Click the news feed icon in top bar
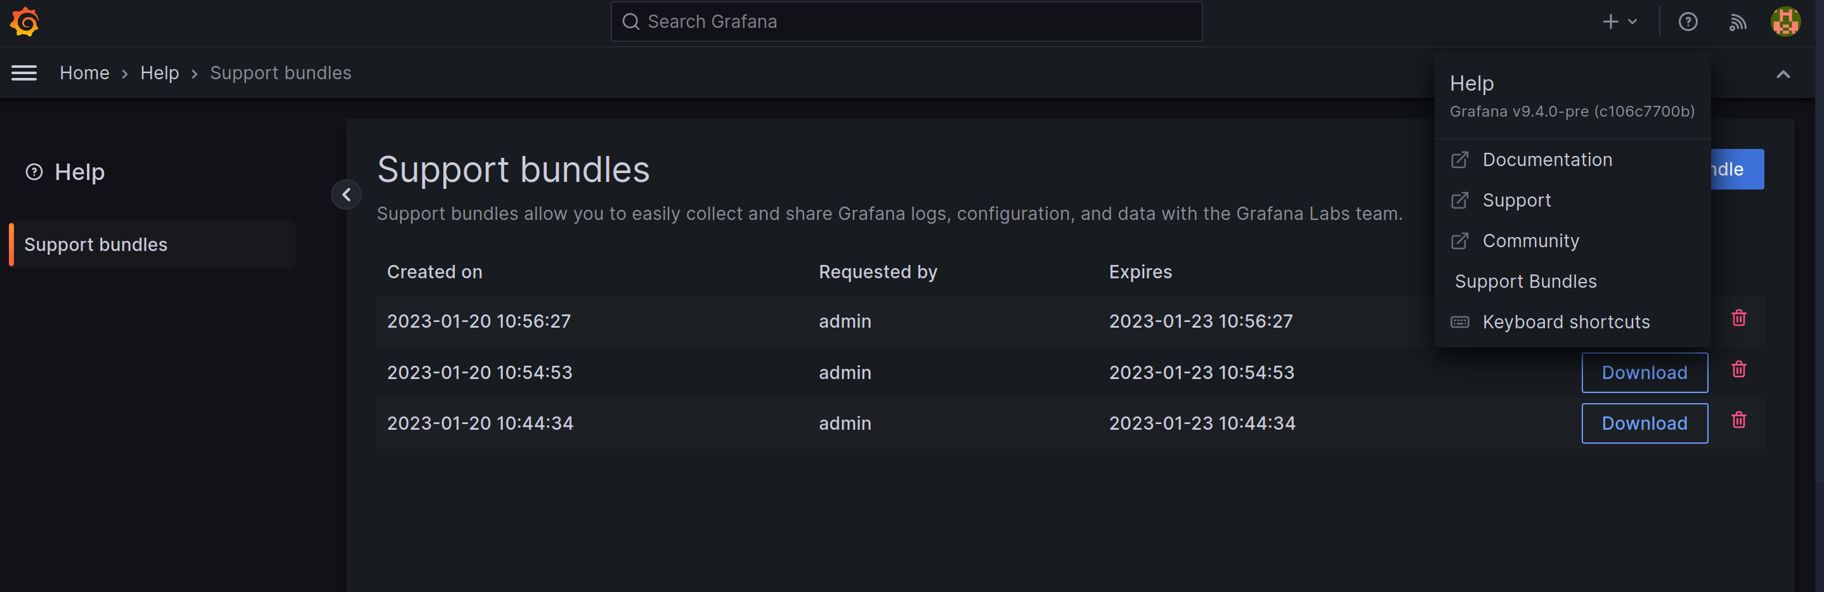 coord(1738,22)
